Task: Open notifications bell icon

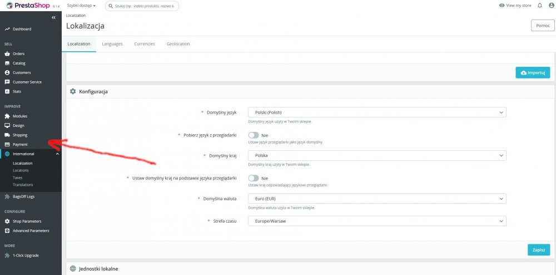Action: (540, 6)
